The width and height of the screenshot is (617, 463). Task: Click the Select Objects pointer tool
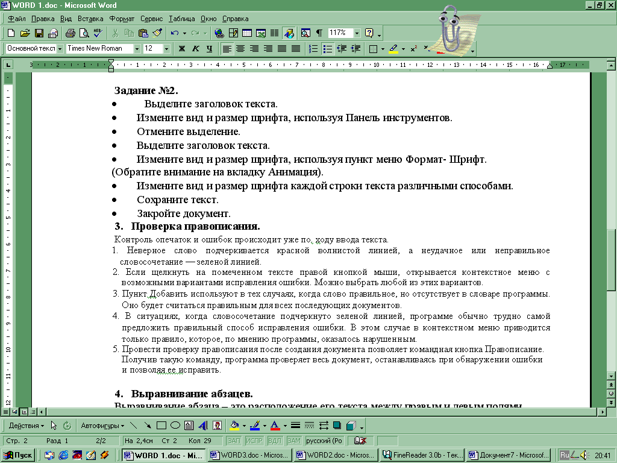(54, 425)
